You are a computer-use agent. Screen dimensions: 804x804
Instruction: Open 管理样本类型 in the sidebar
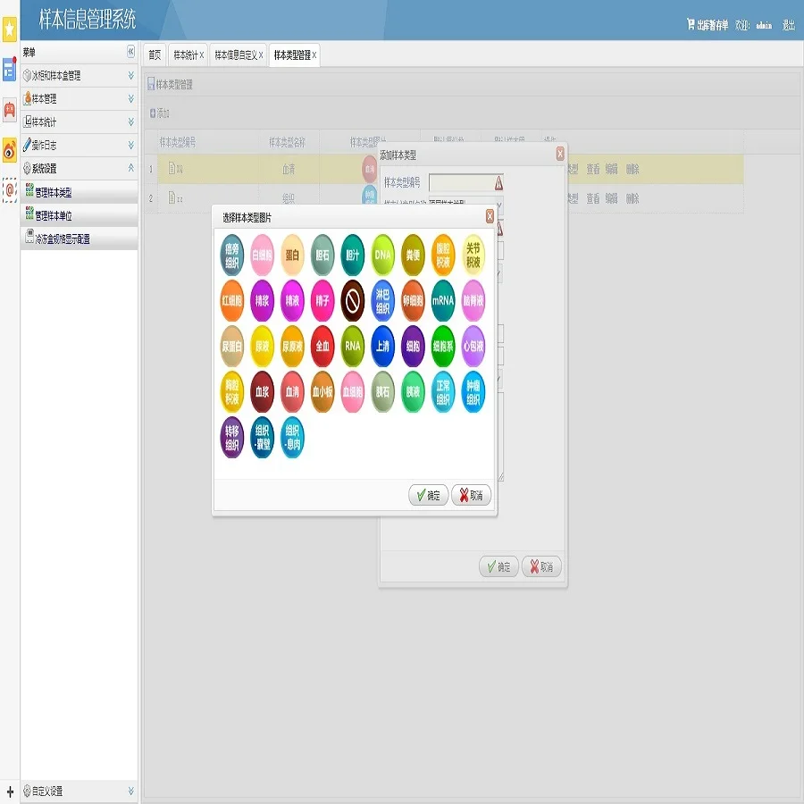point(79,192)
